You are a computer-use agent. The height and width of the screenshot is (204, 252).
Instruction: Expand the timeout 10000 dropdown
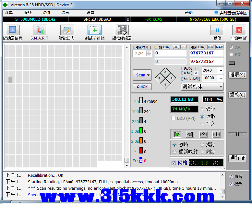point(221,78)
